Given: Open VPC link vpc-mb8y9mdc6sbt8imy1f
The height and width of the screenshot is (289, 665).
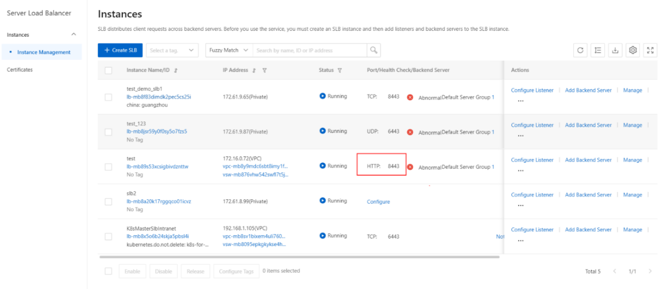Looking at the screenshot, I should 255,166.
